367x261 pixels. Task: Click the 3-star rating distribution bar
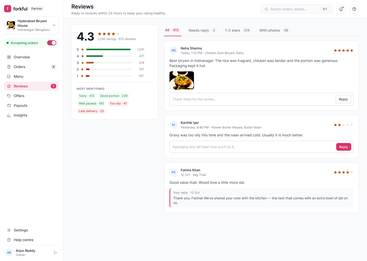point(109,63)
